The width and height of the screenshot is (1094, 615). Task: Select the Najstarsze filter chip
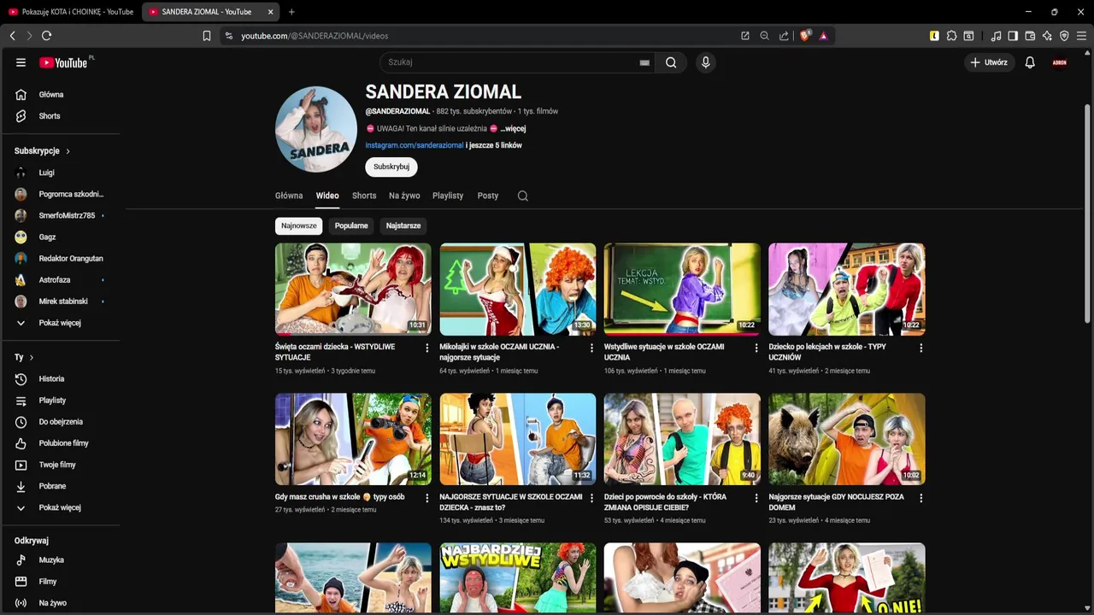(x=403, y=225)
